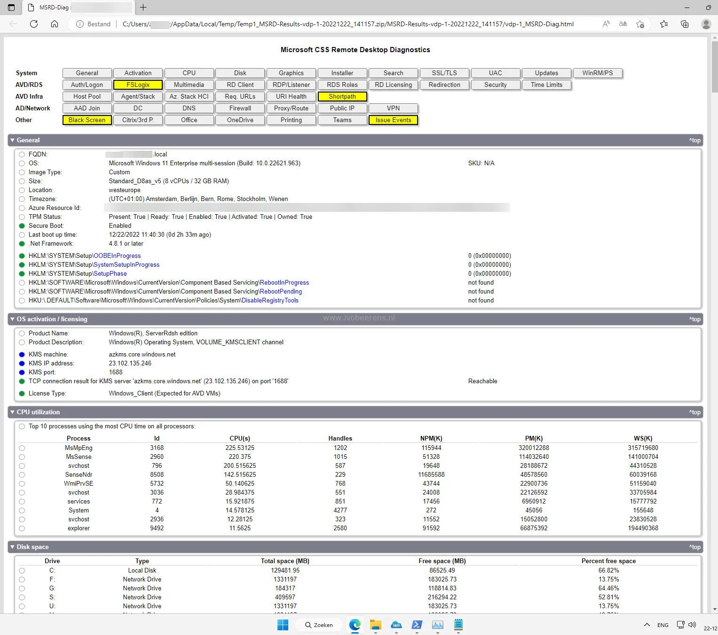Image resolution: width=718 pixels, height=635 pixels.
Task: Open a new browser tab with plus icon
Action: 143,8
